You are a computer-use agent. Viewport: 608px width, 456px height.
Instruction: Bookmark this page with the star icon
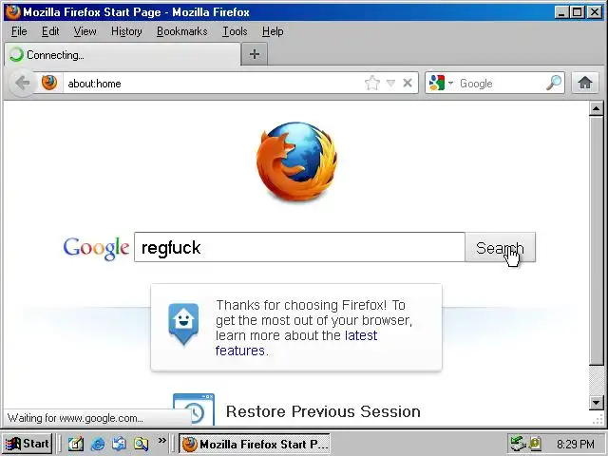click(x=372, y=83)
